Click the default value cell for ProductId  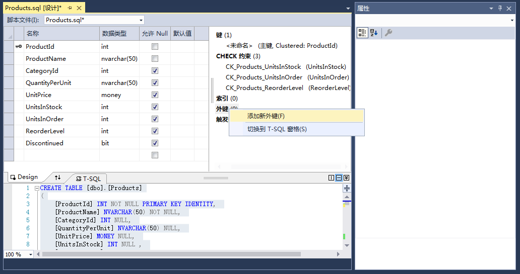point(182,47)
